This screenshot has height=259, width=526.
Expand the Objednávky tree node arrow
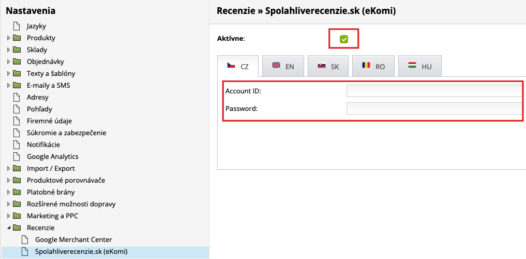(9, 62)
